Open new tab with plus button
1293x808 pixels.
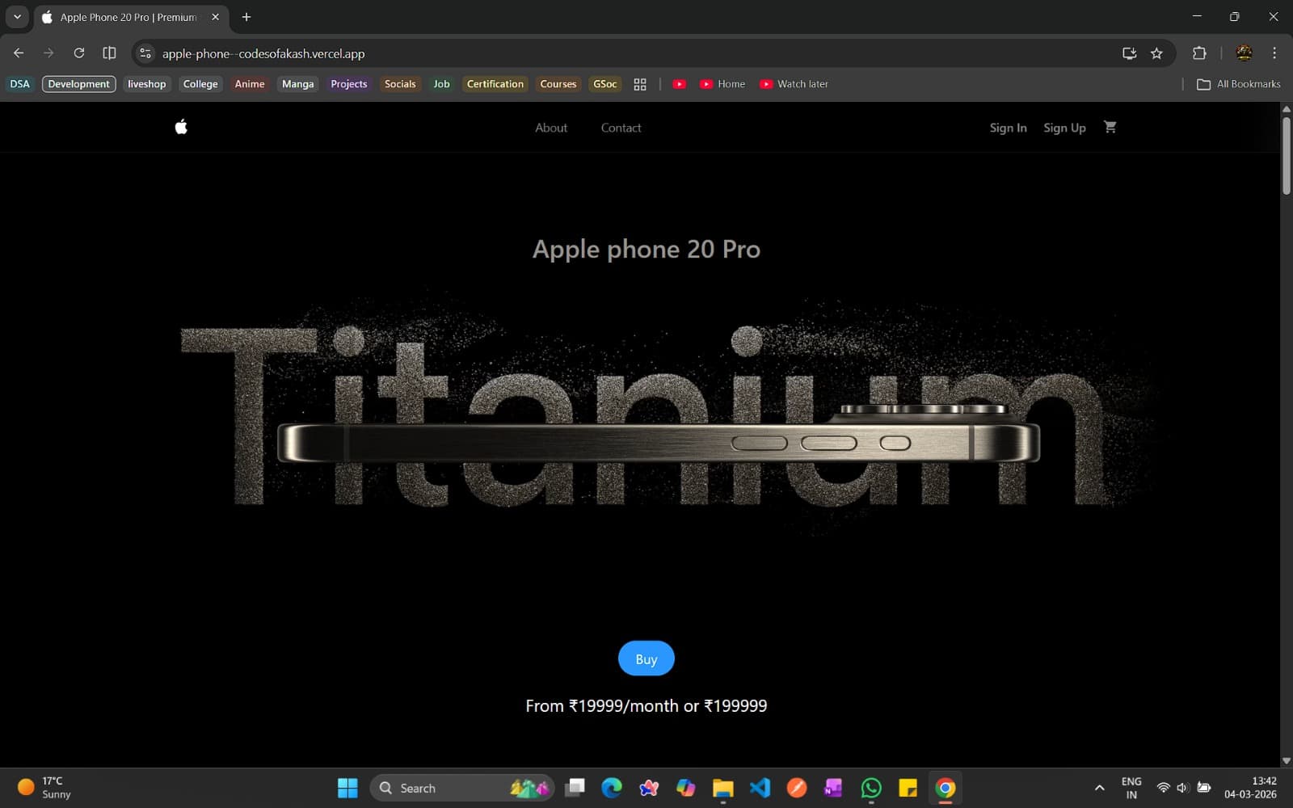tap(246, 17)
